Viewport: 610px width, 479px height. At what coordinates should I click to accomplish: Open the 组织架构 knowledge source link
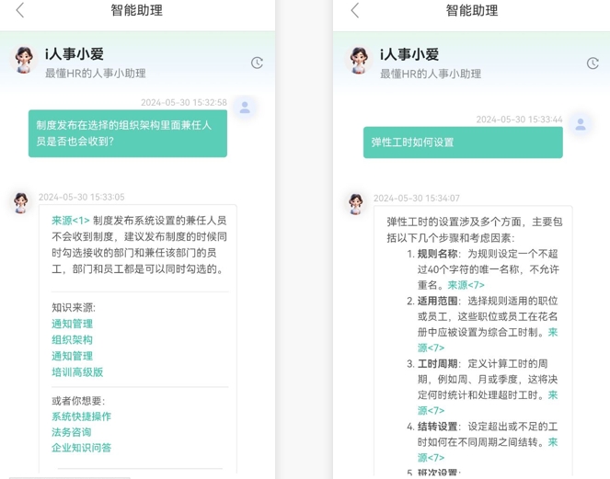[x=72, y=340]
